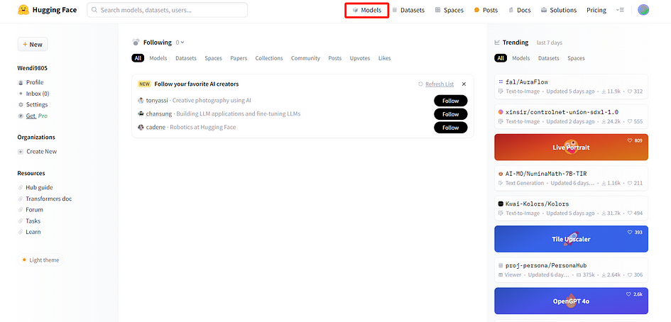Click Refresh List for suggested creators
Viewport: 671px width, 322px height.
pyautogui.click(x=436, y=84)
